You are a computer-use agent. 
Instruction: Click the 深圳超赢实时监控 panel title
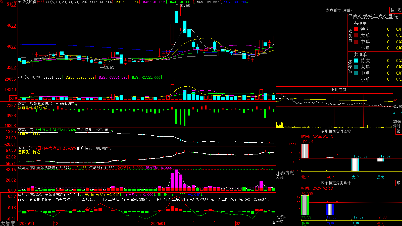[x=336, y=131]
